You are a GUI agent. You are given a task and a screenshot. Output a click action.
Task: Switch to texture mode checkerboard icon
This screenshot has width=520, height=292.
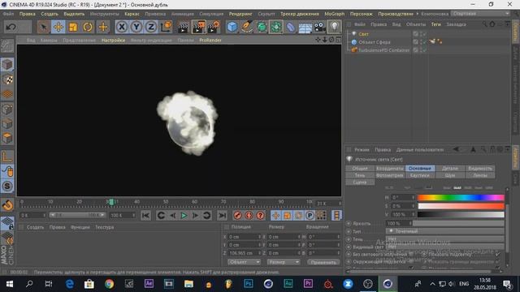click(x=7, y=79)
